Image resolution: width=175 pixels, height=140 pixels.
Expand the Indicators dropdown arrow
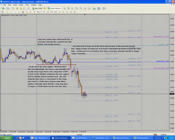[96, 8]
